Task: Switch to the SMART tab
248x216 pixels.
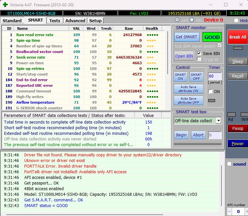Action: pos(36,20)
